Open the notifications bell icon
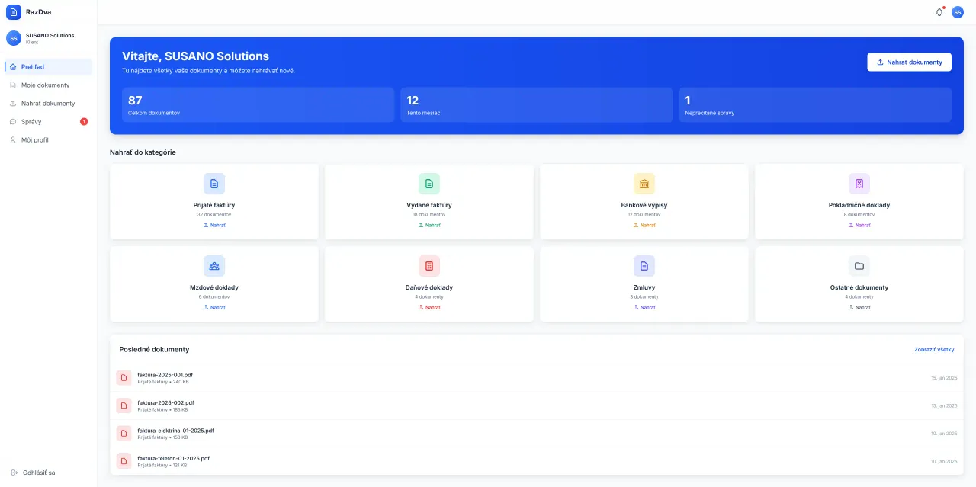The width and height of the screenshot is (976, 487). (939, 12)
